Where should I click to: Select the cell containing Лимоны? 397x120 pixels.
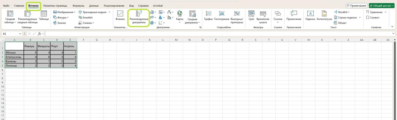coord(14,65)
